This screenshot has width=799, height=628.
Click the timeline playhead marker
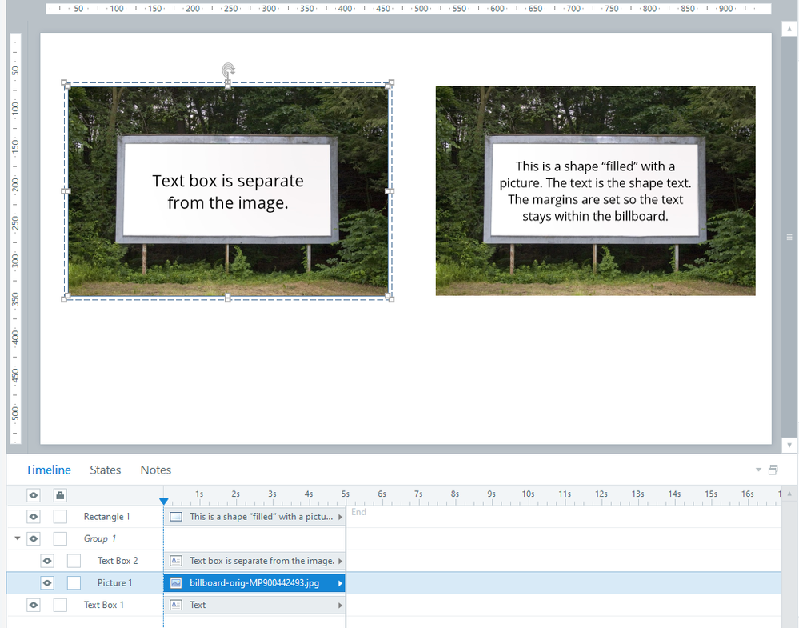pos(164,502)
